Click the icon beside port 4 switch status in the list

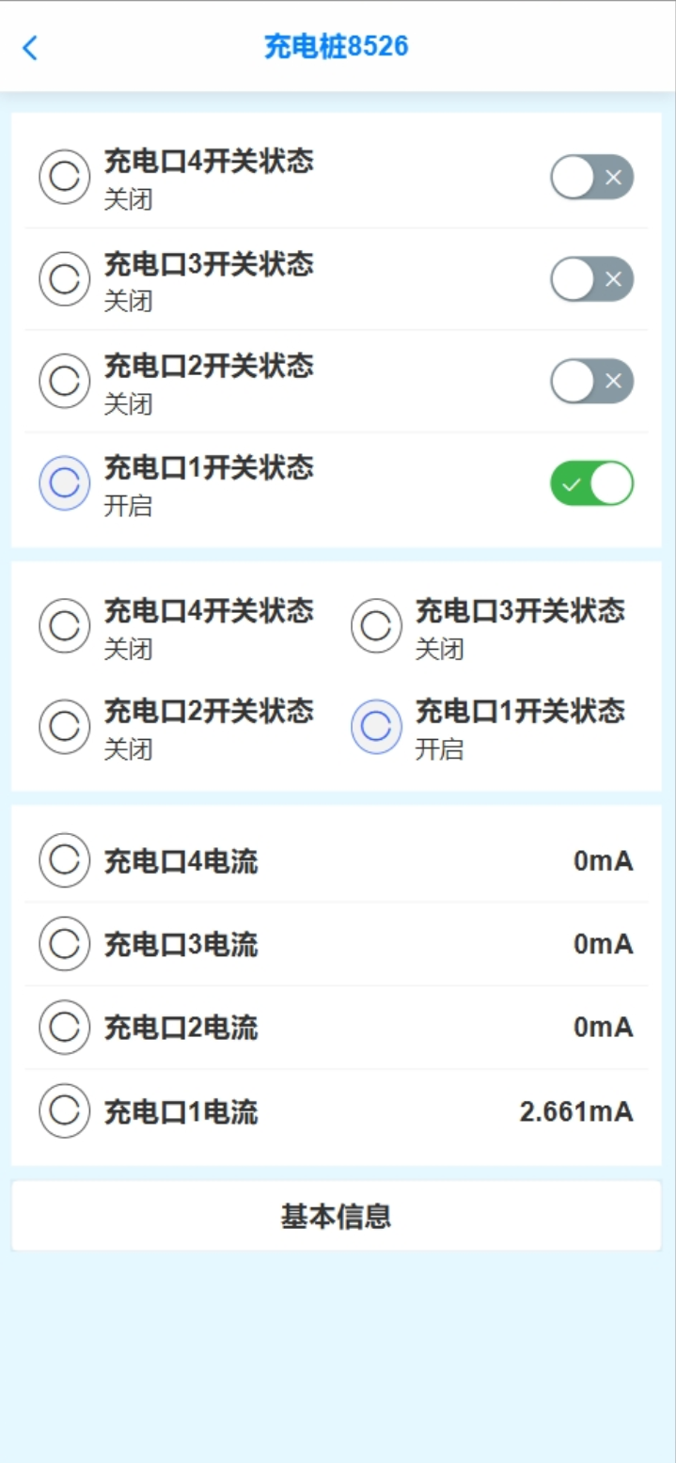point(64,177)
